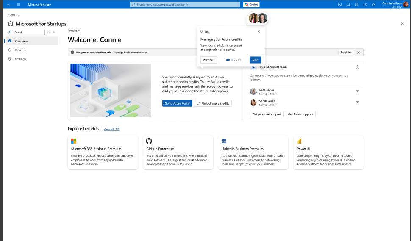Launch Copilot from the top bar

coord(251,5)
